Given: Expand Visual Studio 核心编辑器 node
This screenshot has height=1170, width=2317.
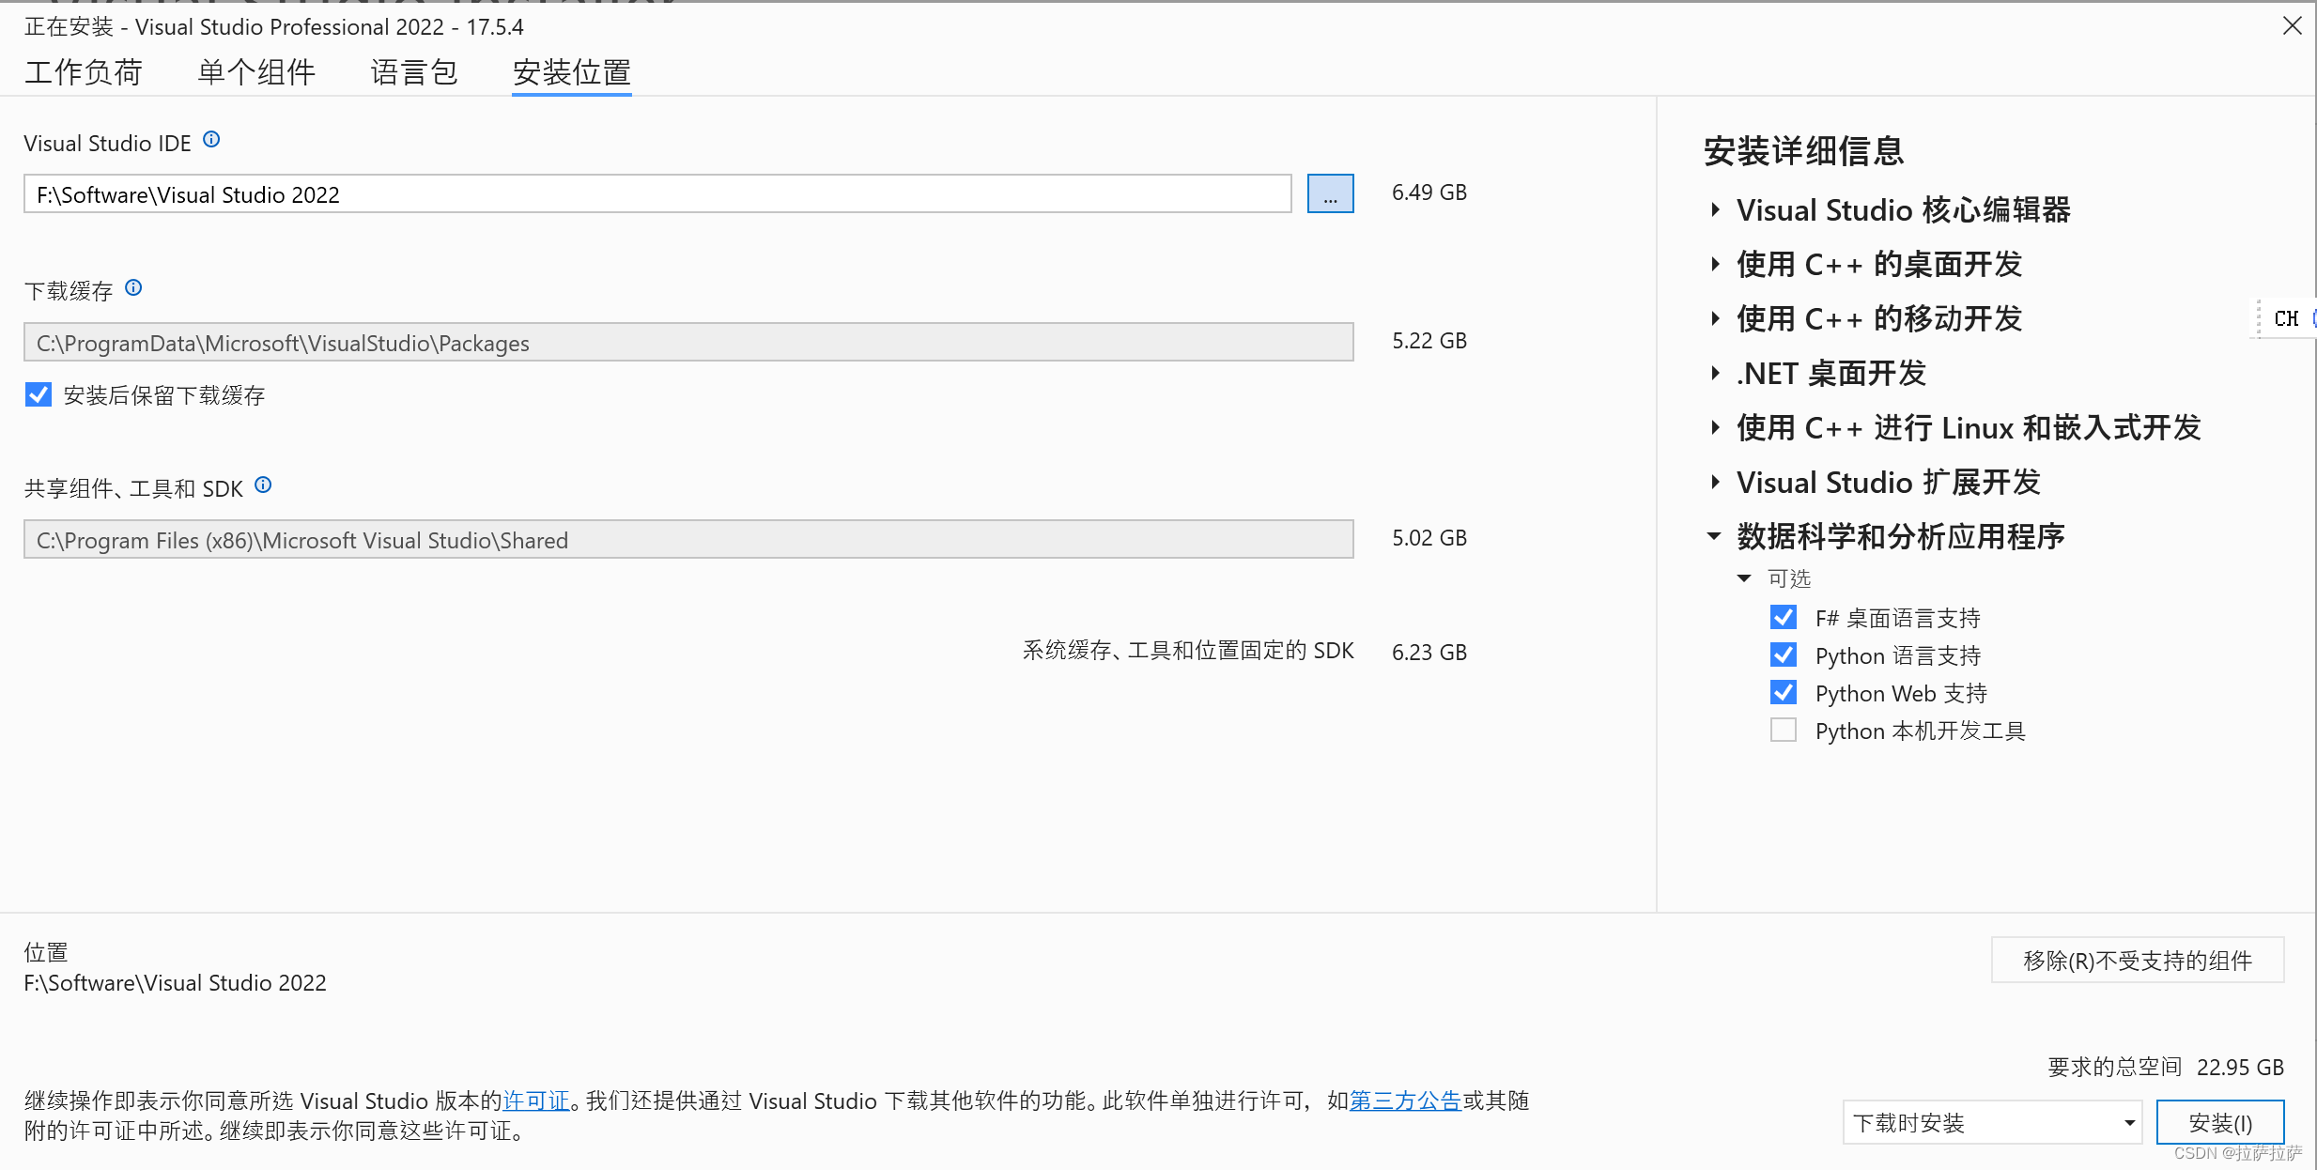Looking at the screenshot, I should tap(1715, 209).
